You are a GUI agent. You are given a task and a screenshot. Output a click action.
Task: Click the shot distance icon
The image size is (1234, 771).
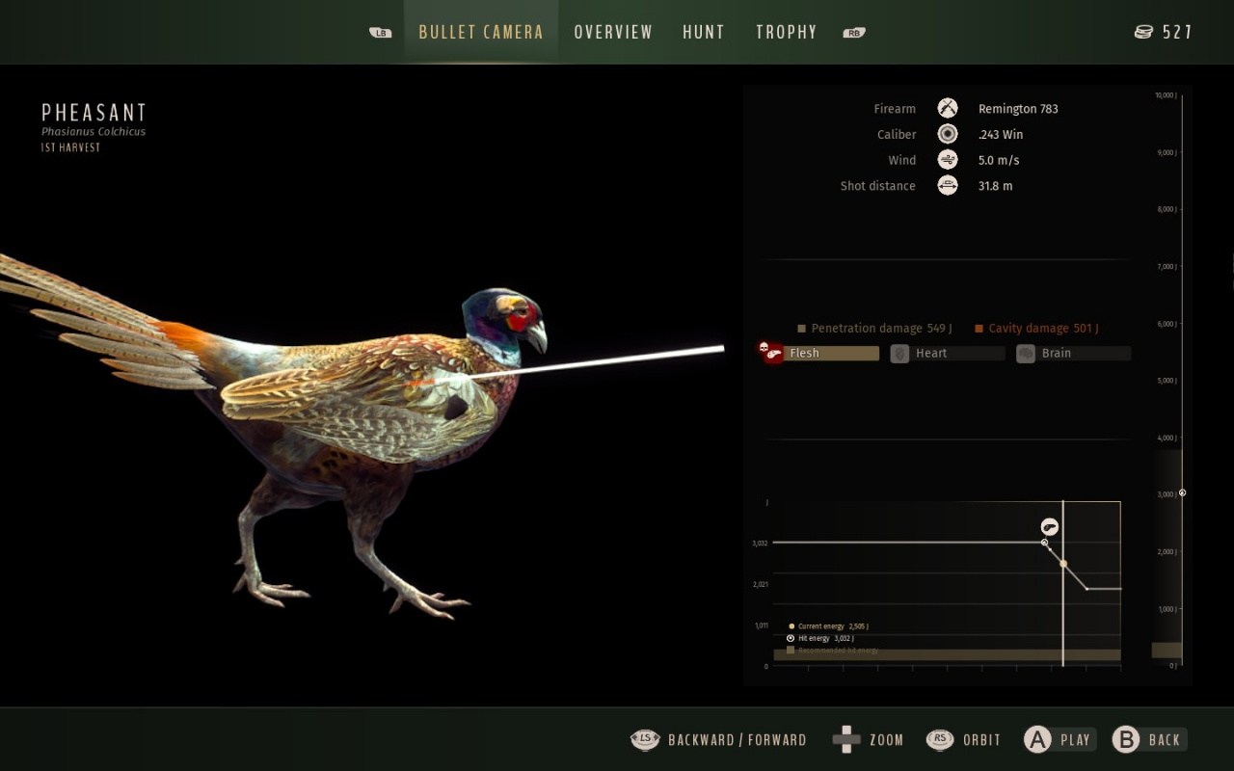click(x=948, y=185)
